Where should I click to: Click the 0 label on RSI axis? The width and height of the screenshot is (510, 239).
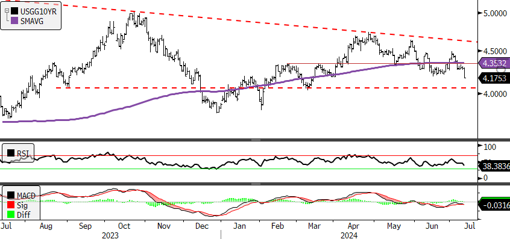pos(485,178)
